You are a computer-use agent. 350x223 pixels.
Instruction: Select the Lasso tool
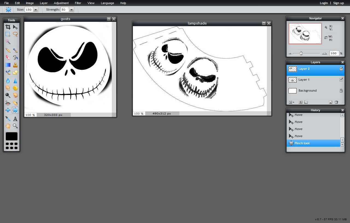(x=15, y=34)
